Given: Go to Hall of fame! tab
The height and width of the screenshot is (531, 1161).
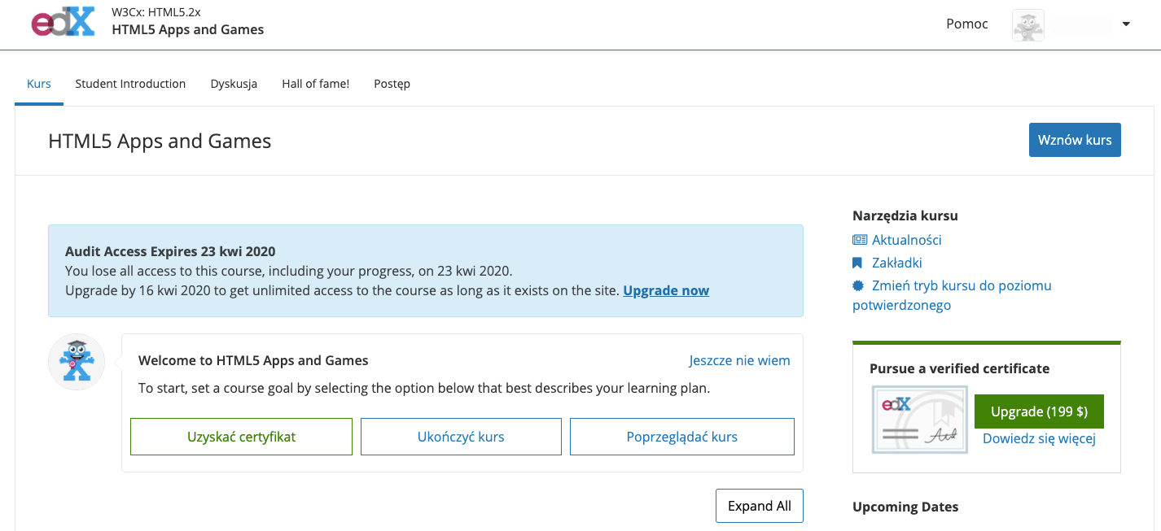Looking at the screenshot, I should 316,84.
